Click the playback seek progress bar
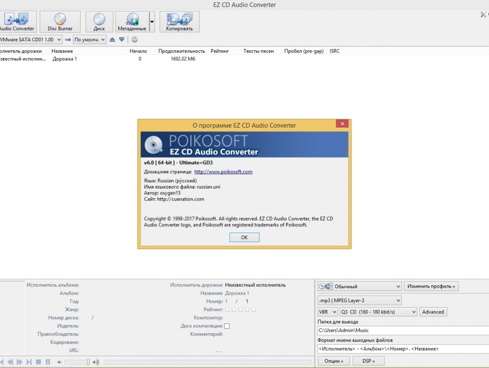The image size is (489, 368). point(208,362)
